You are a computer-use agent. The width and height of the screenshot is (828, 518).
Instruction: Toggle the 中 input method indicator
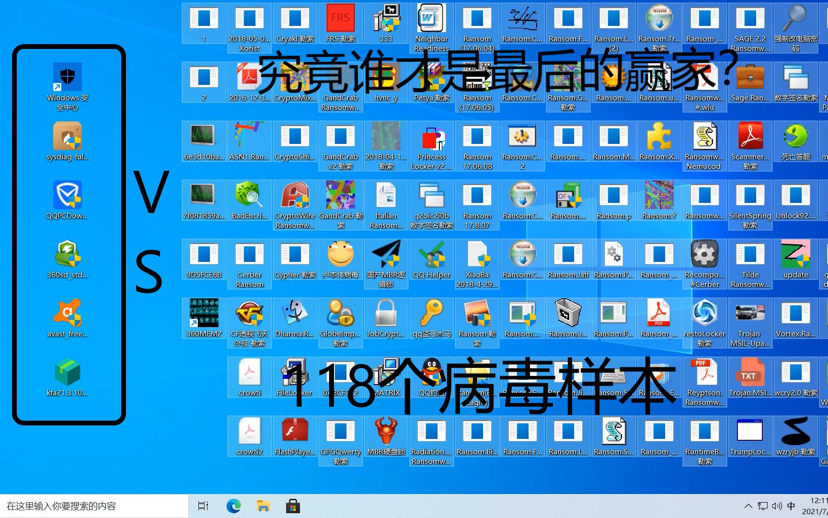click(791, 506)
